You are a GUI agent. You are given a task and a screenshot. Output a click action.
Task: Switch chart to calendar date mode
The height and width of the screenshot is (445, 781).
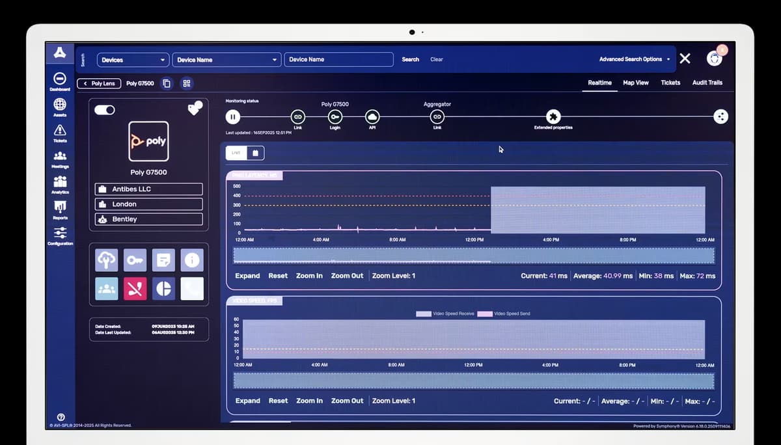click(x=255, y=153)
